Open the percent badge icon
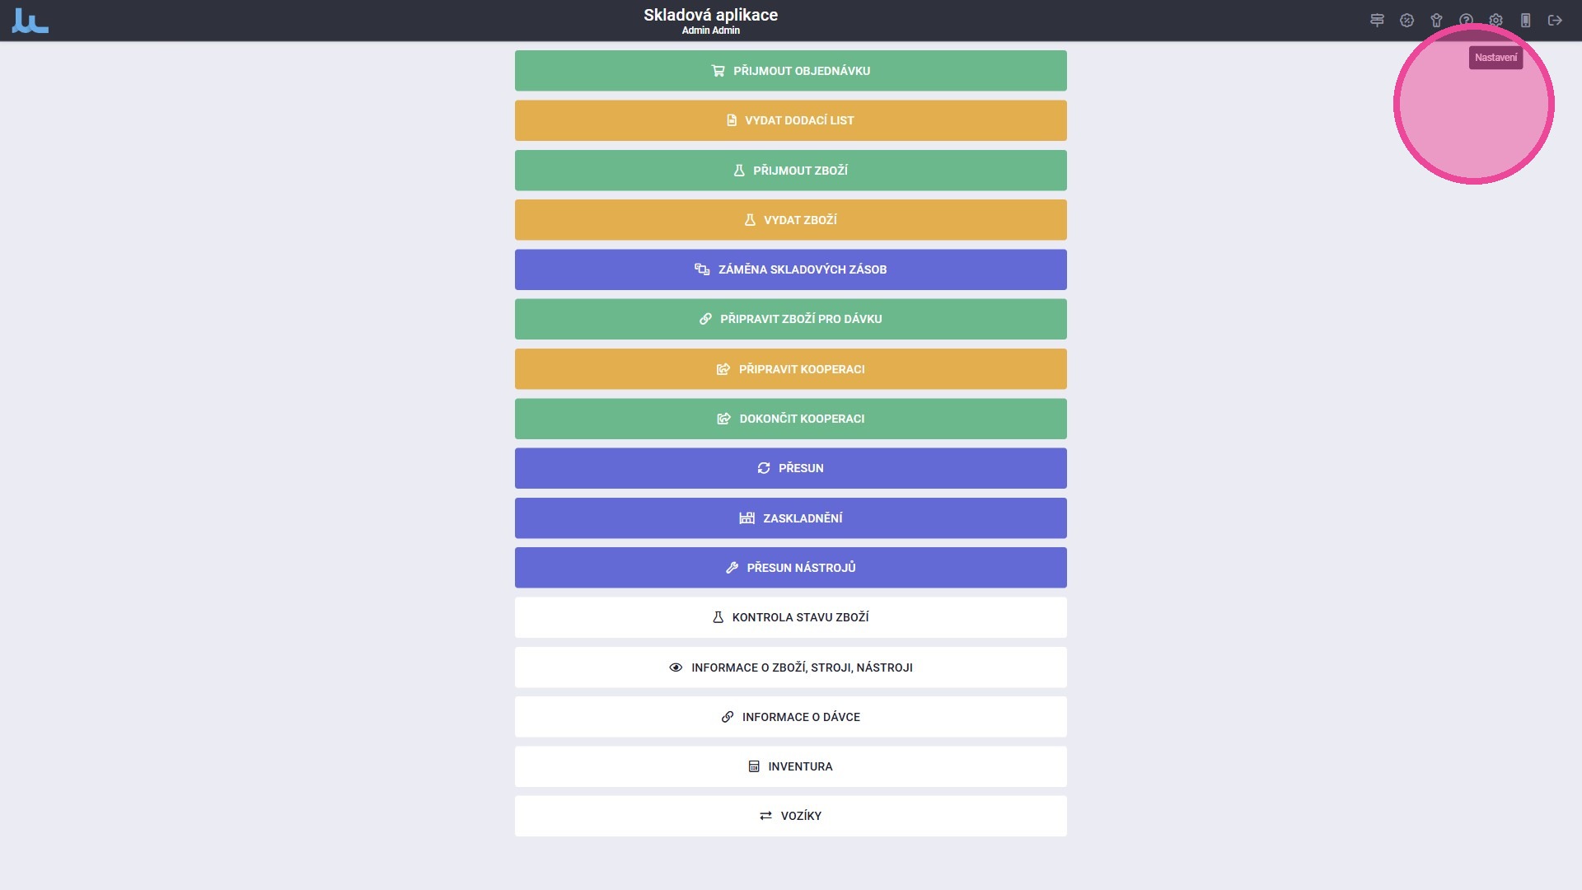This screenshot has height=890, width=1582. [1406, 21]
